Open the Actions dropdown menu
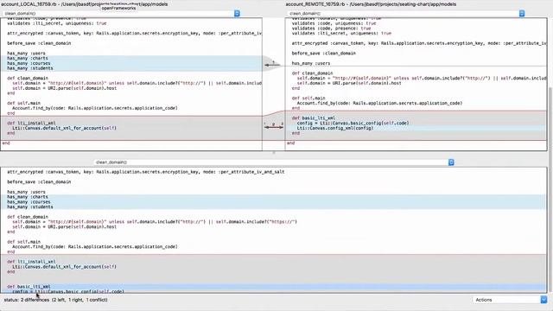Viewport: 553px width, 311px height. pyautogui.click(x=510, y=300)
